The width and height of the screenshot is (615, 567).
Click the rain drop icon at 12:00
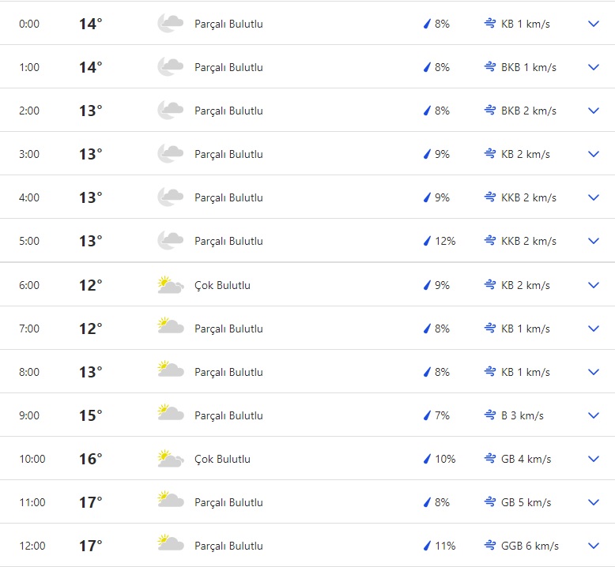pos(427,546)
